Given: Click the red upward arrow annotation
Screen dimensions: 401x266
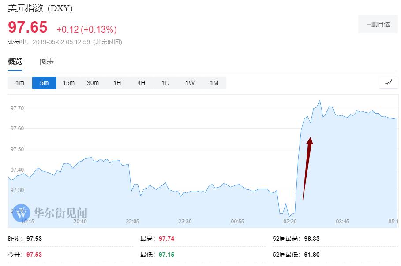Looking at the screenshot, I should tap(307, 167).
